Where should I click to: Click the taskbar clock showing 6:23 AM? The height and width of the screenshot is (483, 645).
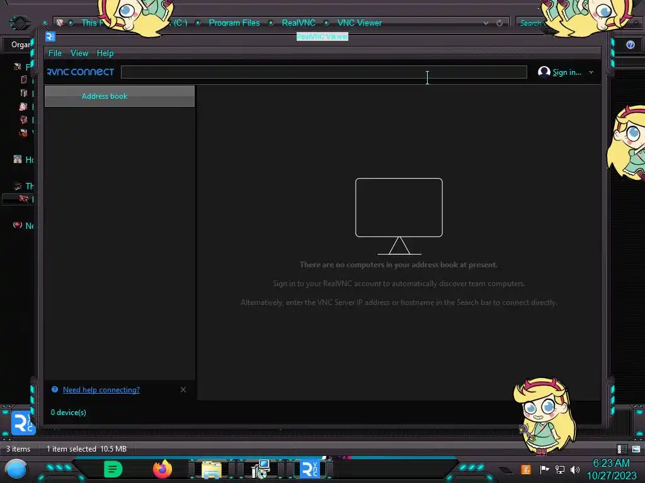[611, 469]
